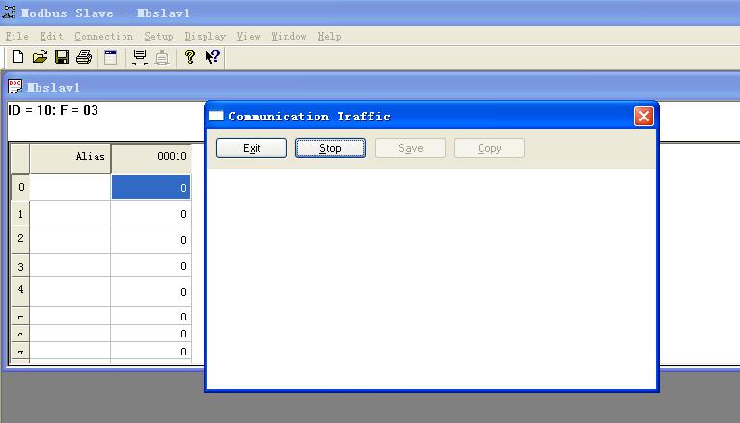Select the value cell in row 3
This screenshot has width=740, height=423.
tap(151, 266)
